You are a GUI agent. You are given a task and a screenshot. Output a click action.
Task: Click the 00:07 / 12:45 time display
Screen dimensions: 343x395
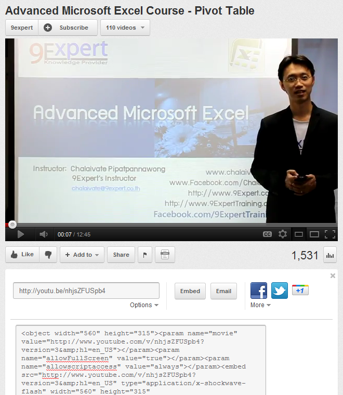click(74, 234)
